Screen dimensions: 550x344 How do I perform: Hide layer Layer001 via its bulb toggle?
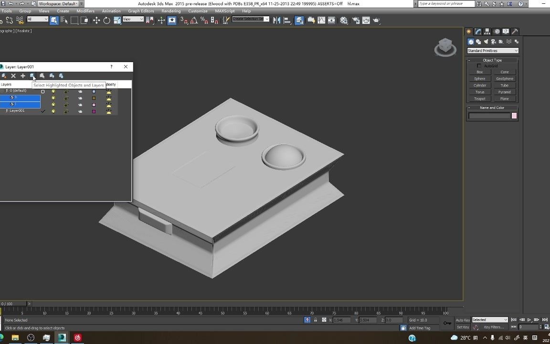point(53,111)
